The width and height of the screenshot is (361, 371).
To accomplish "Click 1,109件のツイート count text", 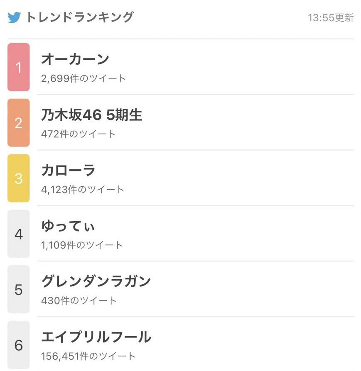I will [82, 245].
